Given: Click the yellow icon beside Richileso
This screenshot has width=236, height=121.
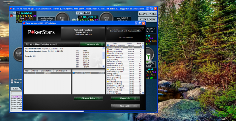Looking at the screenshot, I should coord(108,82).
